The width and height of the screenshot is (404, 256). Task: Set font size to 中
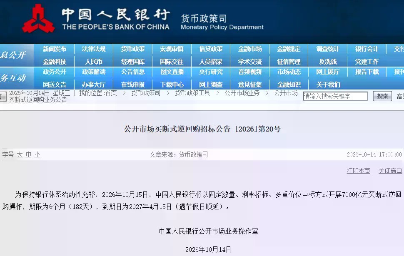point(28,154)
